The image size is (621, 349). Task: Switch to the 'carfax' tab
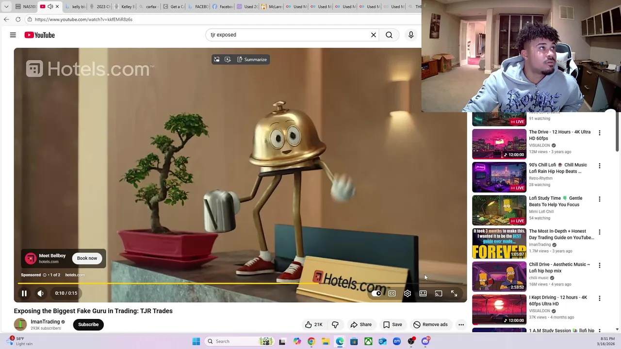[148, 7]
